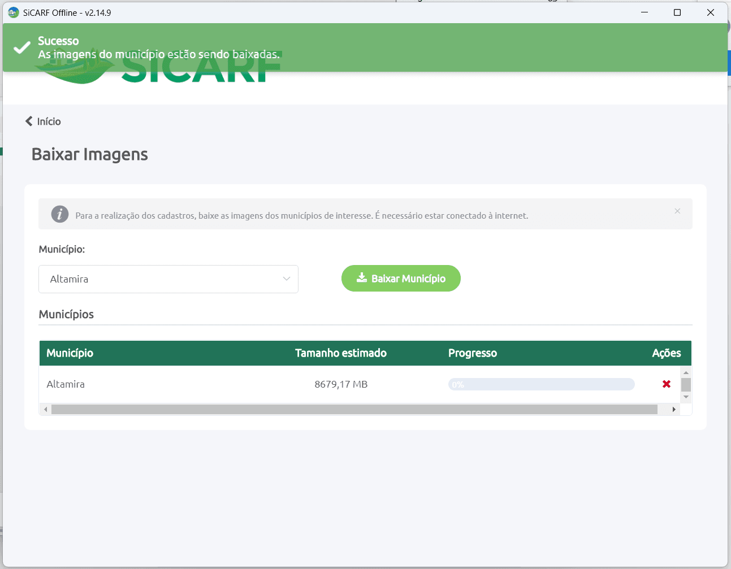
Task: Go back via the Início link
Action: click(x=49, y=121)
